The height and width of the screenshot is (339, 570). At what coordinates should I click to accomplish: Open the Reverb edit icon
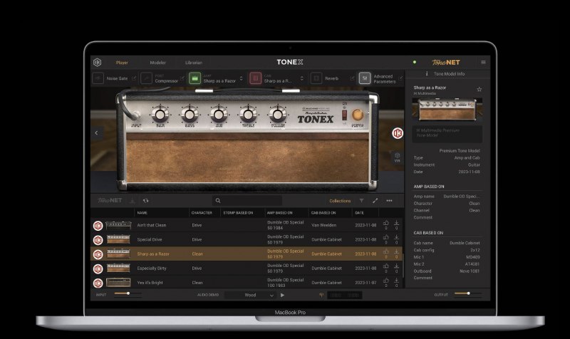pyautogui.click(x=352, y=78)
